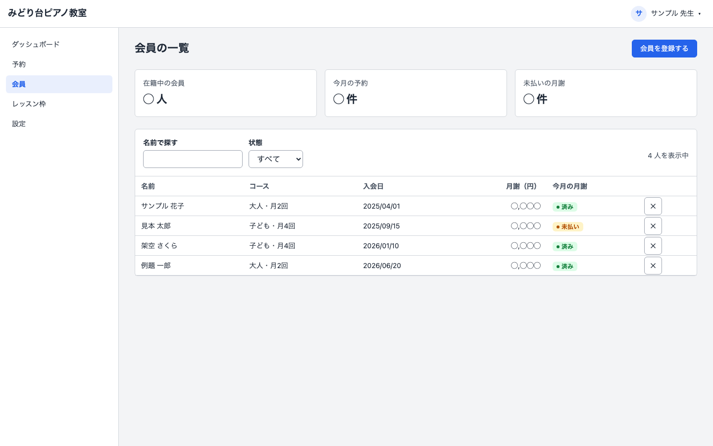This screenshot has width=713, height=446.
Task: Click the 4 人を表示中 count text
Action: [668, 156]
